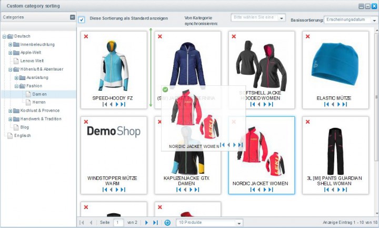
Task: Expand the Apple-Welt folder
Action: coord(11,53)
